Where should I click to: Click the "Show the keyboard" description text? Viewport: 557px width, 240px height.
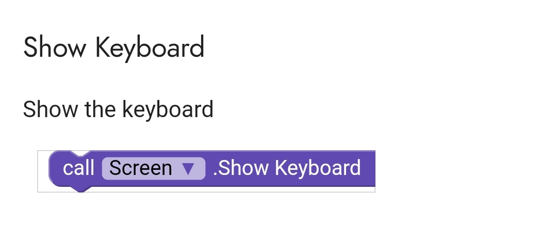point(118,109)
